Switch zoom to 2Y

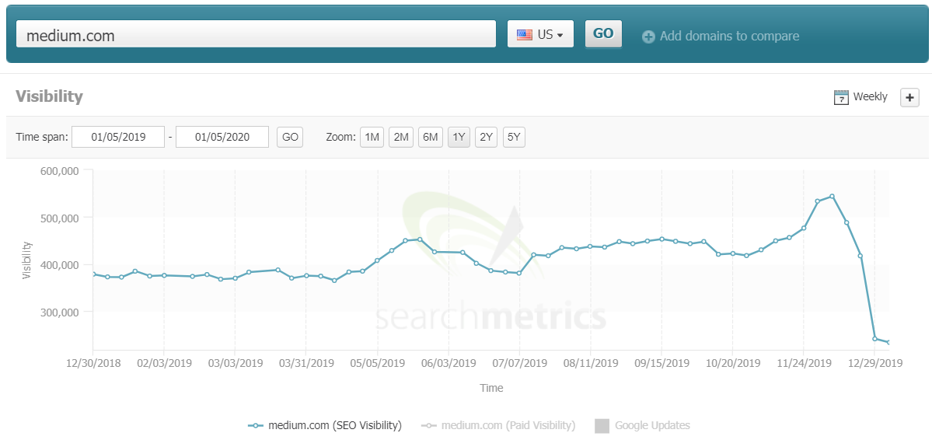pyautogui.click(x=486, y=138)
